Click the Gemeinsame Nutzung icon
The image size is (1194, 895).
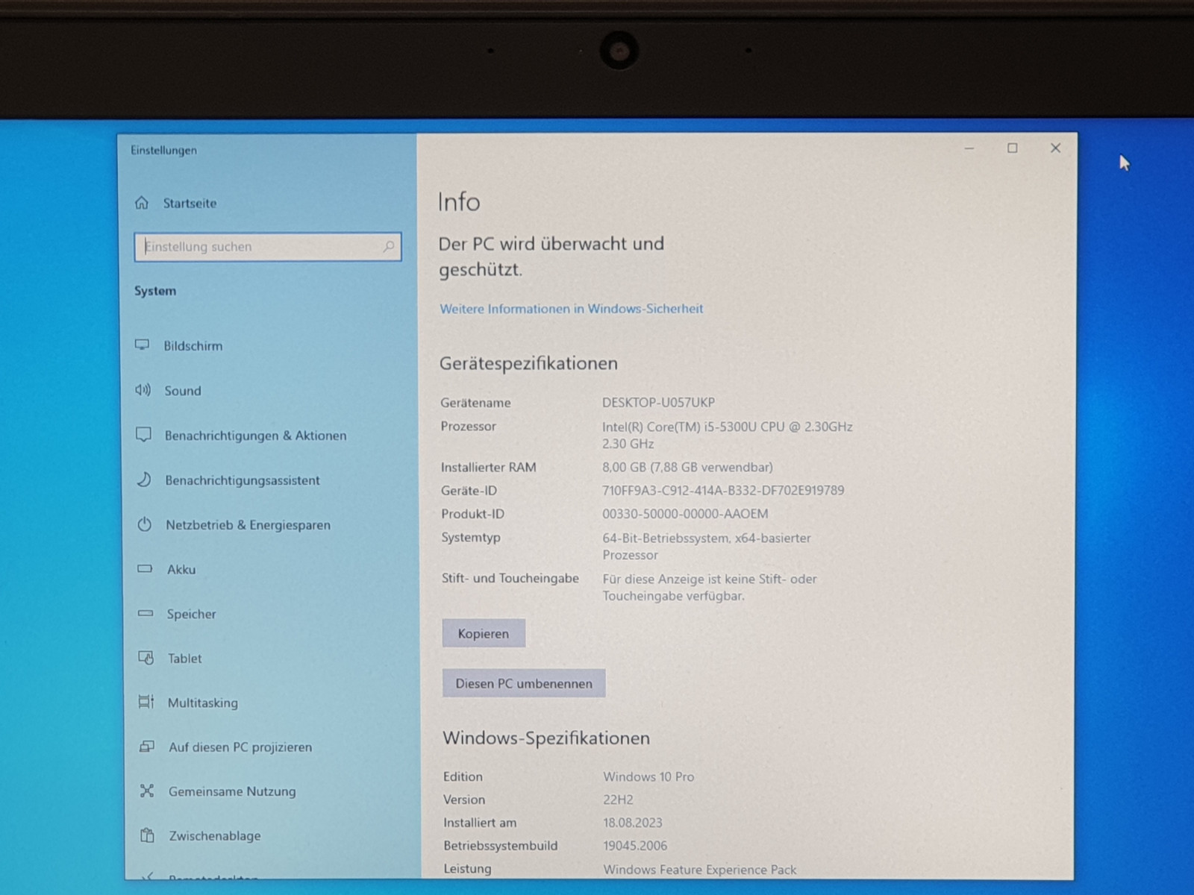[147, 791]
